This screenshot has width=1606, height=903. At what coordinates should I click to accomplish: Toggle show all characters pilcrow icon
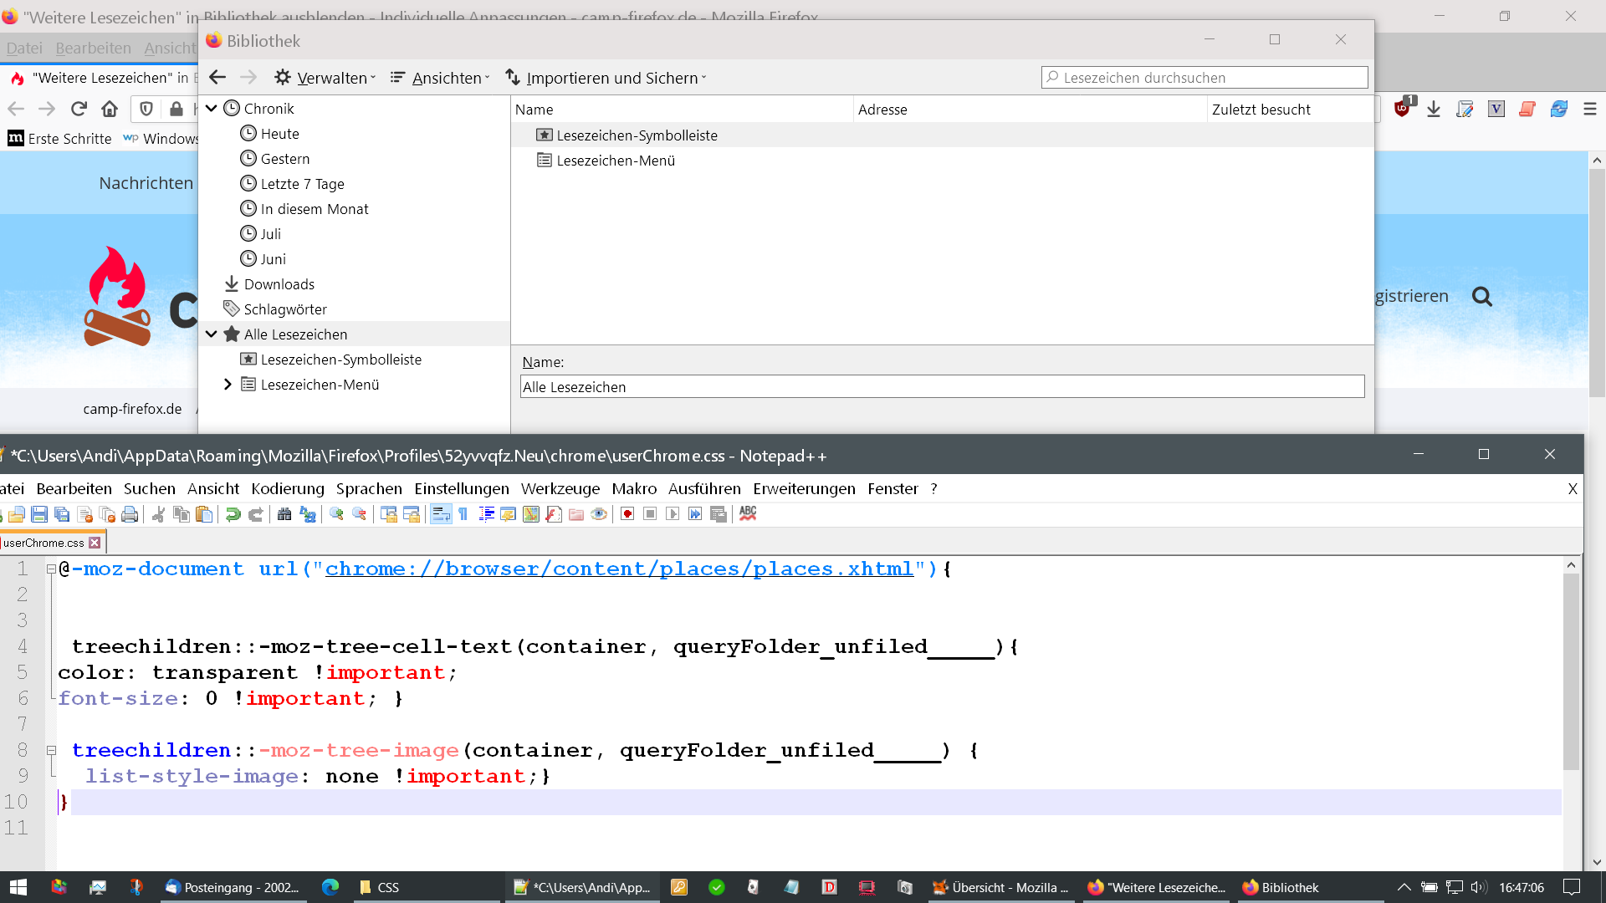point(463,514)
